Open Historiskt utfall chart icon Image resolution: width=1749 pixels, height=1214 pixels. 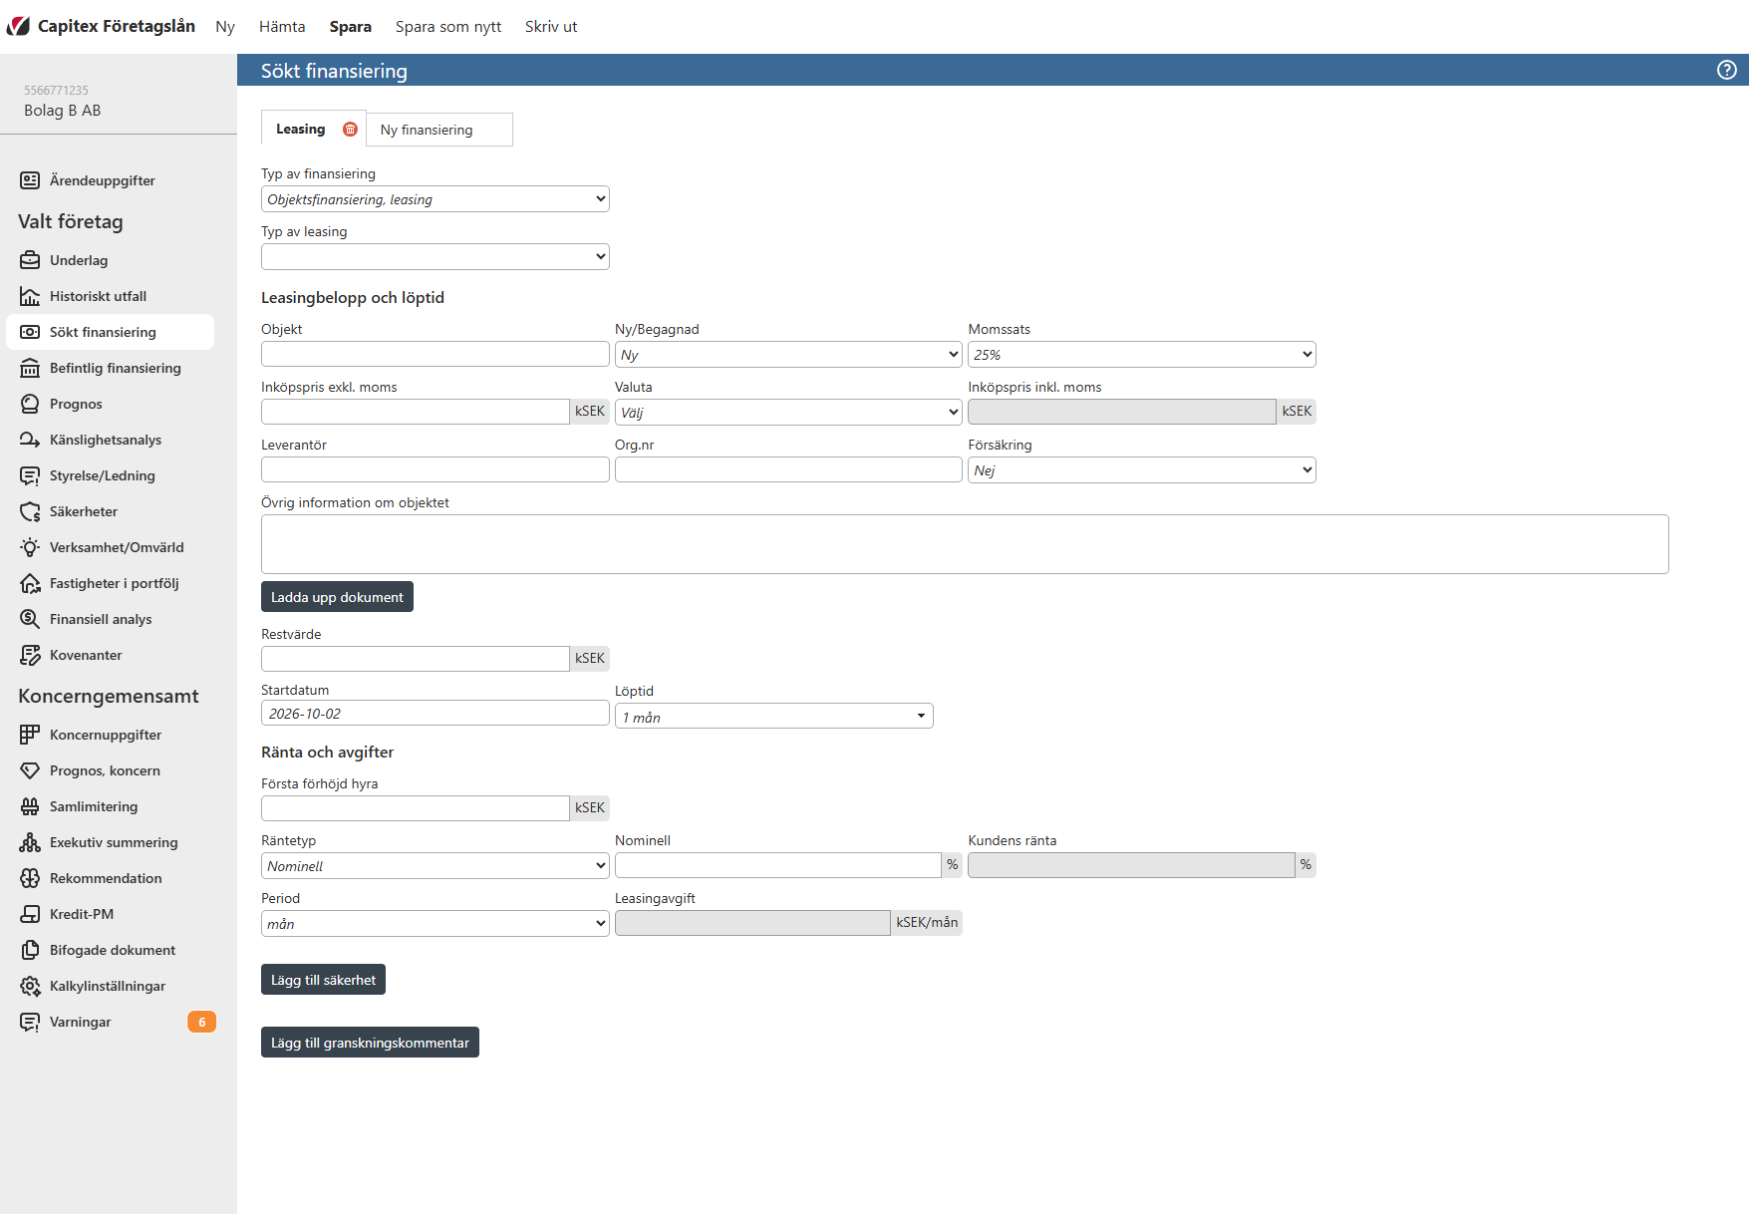[x=30, y=296]
